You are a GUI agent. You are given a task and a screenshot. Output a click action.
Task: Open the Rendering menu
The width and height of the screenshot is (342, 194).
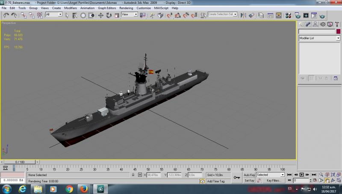(x=126, y=8)
